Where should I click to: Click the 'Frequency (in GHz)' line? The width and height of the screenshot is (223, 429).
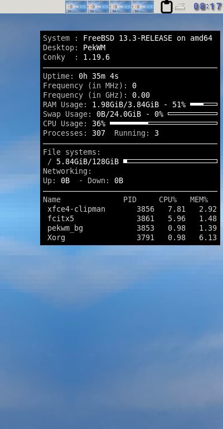pos(96,95)
